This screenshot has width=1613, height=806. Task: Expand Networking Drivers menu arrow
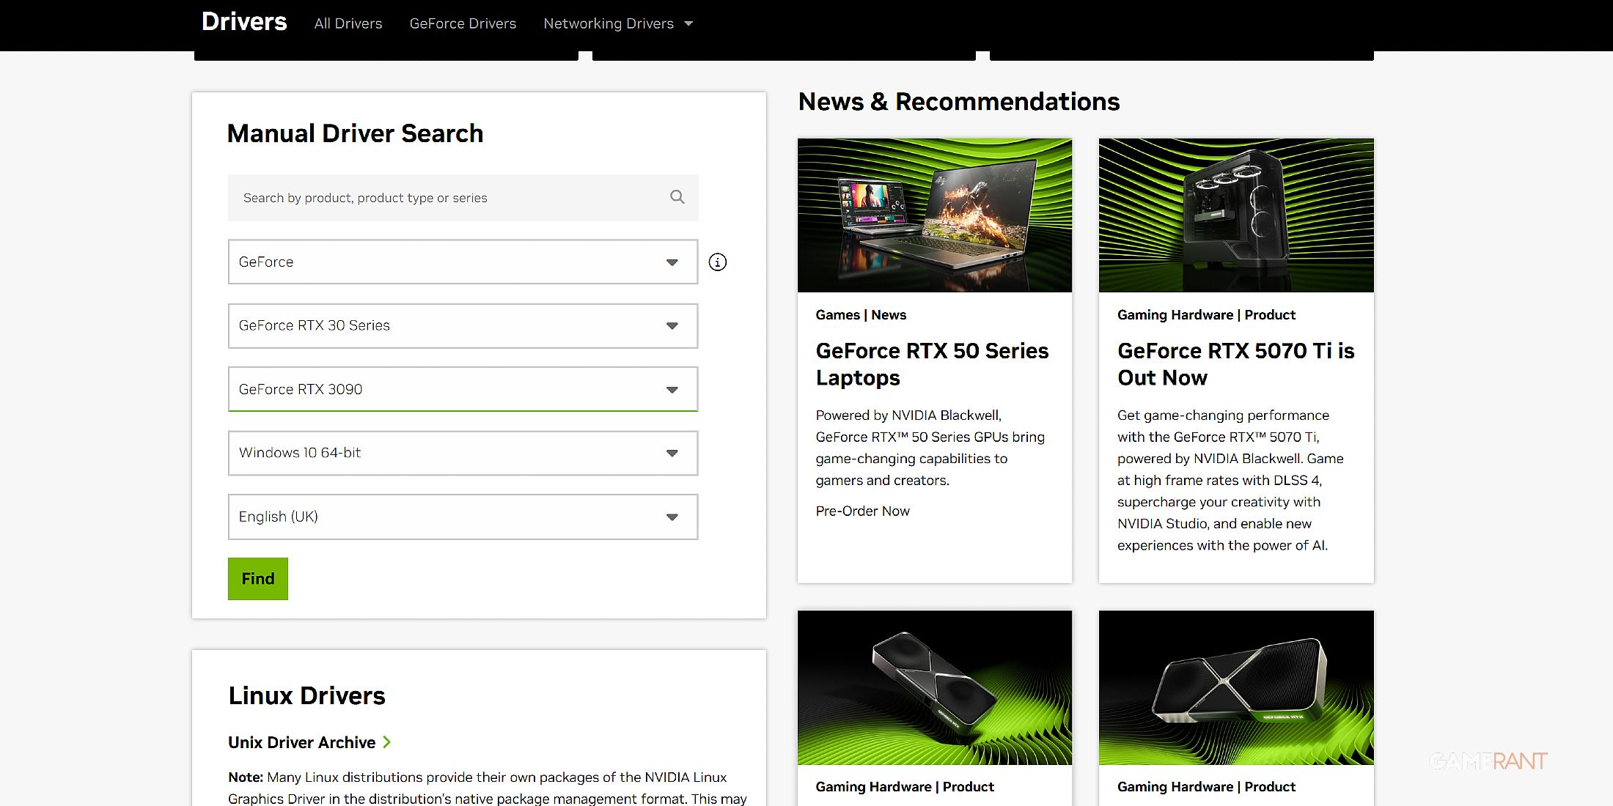(x=688, y=23)
